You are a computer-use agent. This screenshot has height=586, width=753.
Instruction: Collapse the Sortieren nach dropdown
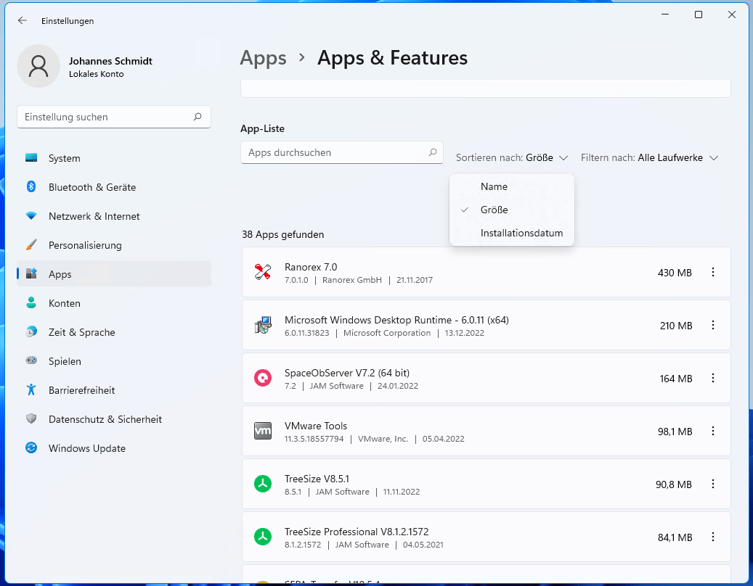[512, 158]
